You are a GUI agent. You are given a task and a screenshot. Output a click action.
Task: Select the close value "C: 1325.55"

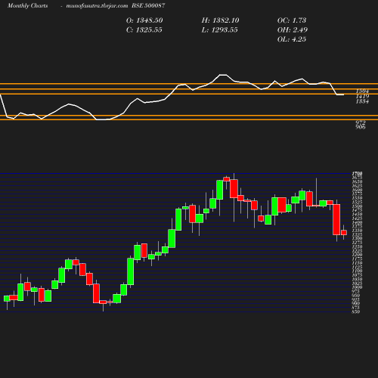tap(144, 30)
